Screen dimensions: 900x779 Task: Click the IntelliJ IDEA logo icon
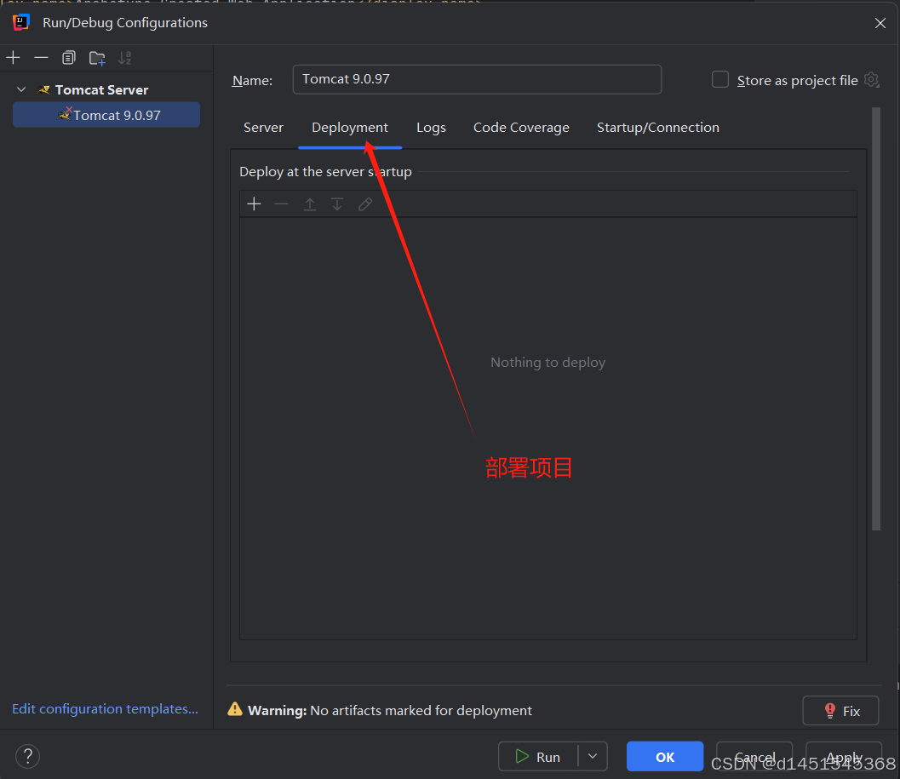[x=21, y=22]
